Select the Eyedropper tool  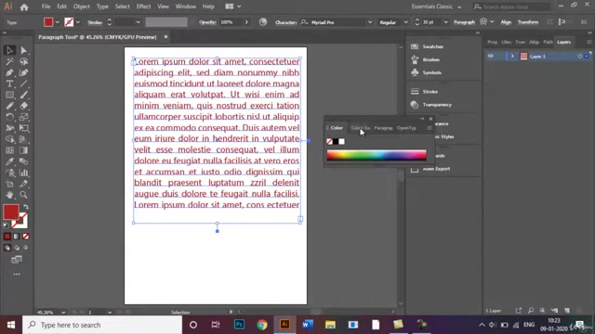[x=9, y=161]
